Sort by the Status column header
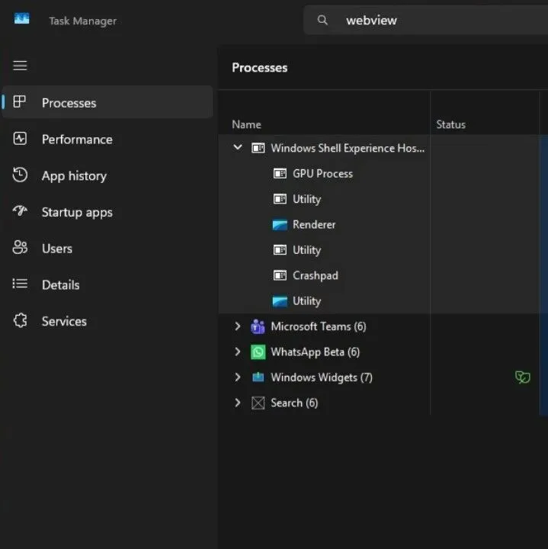 pos(450,124)
